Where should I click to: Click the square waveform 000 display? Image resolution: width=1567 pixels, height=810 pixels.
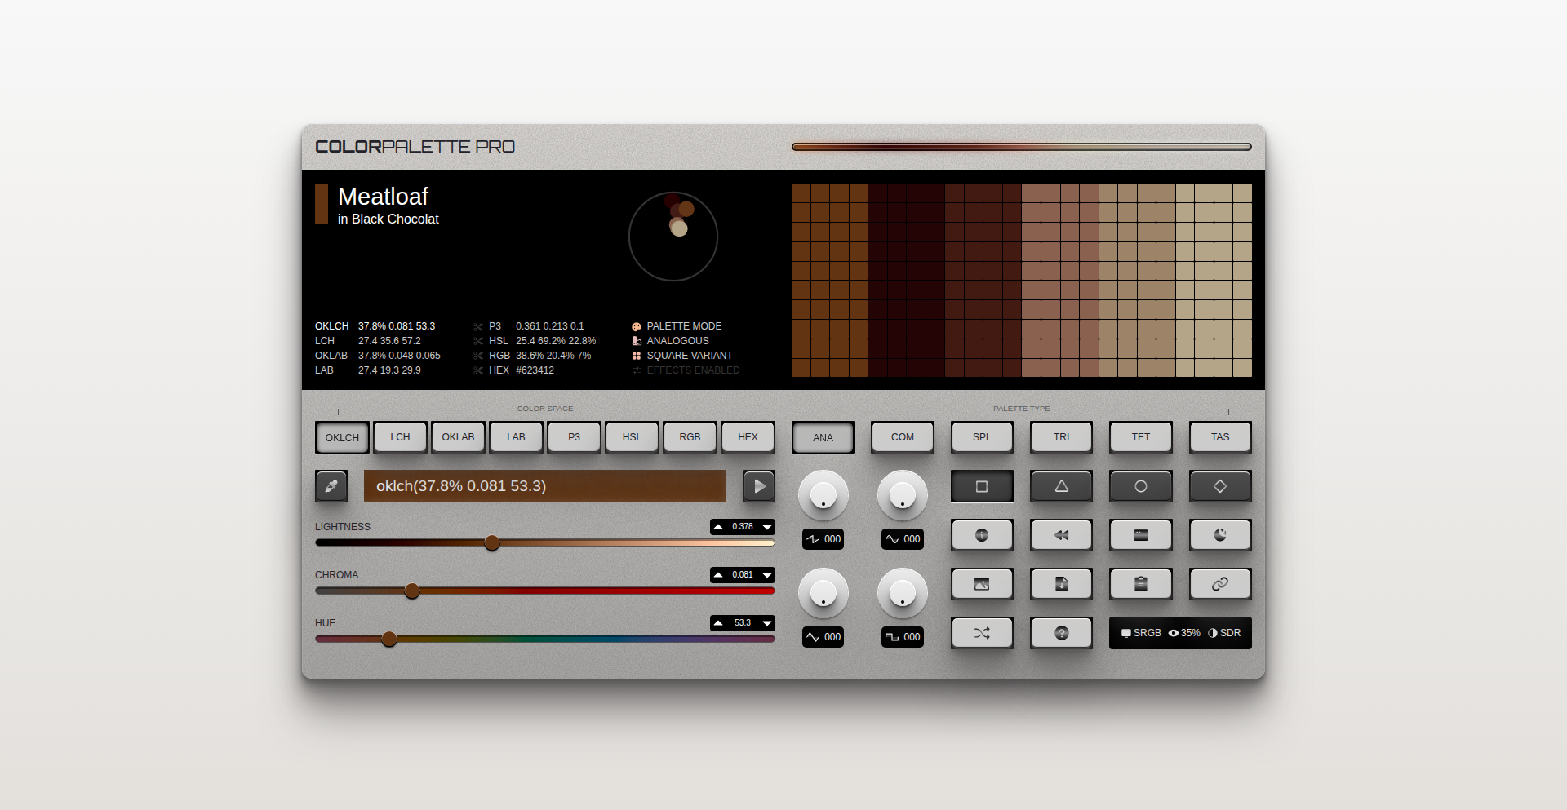click(x=903, y=637)
